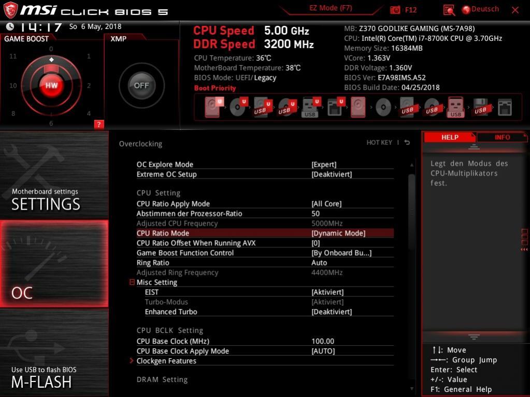Open Game Boost help via red question mark
Viewport: 530px width, 397px height.
point(99,124)
